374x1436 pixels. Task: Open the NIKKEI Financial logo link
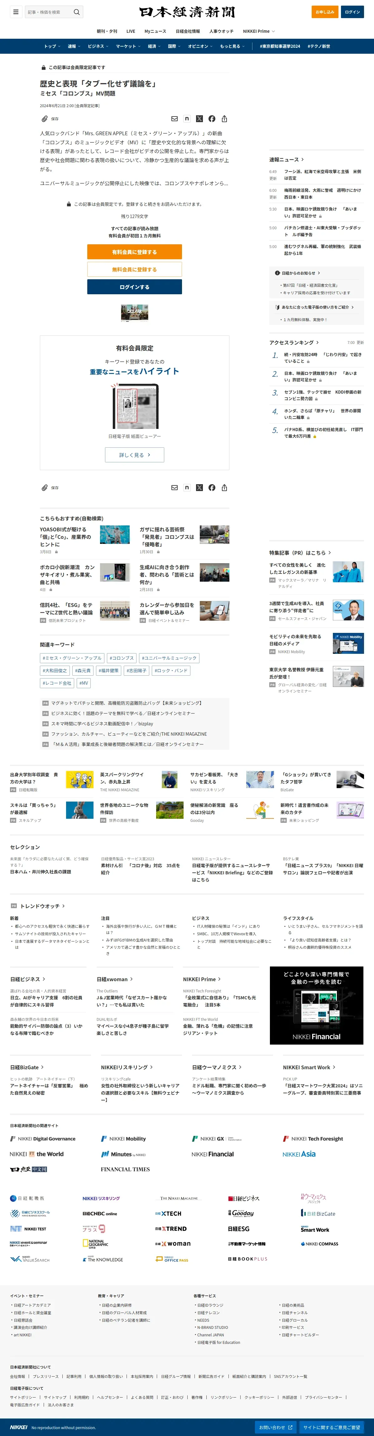(x=213, y=1154)
